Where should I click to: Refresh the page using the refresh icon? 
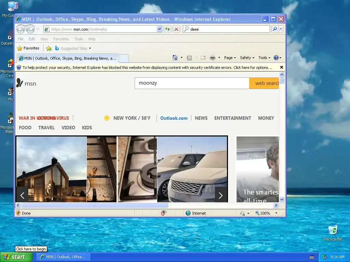tap(167, 29)
